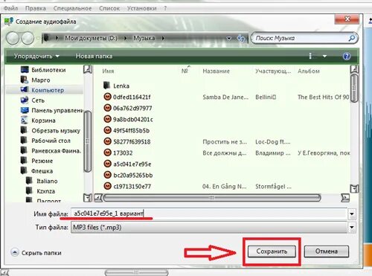This screenshot has height=276, width=372.
Task: Open the Правка menu
Action: point(36,8)
